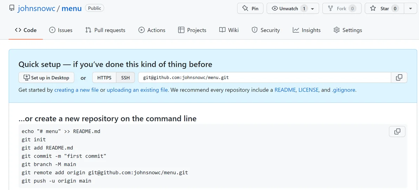Screen dimensions: 419x190
Task: Open the Actions tab
Action: pyautogui.click(x=152, y=30)
